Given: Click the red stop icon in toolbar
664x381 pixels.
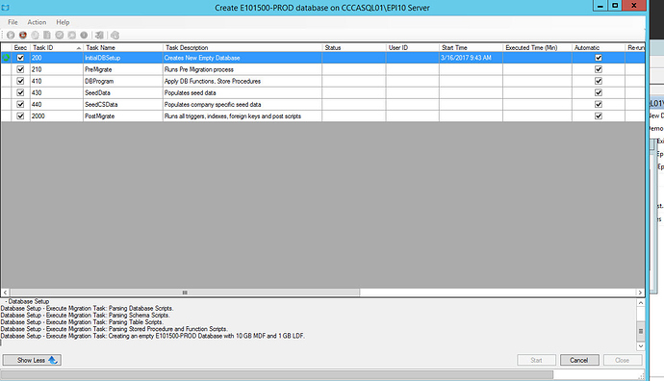Looking at the screenshot, I should coord(23,36).
